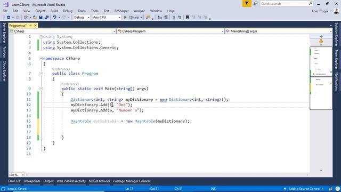Open the Team Explorer side tab
341x192 pixels.
pyautogui.click(x=336, y=59)
